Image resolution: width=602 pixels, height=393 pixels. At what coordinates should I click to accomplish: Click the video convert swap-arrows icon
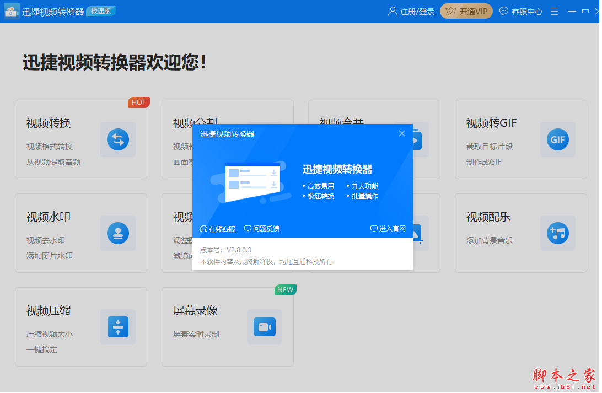point(117,139)
